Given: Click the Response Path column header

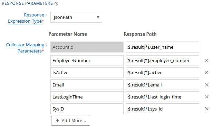Looking at the screenshot, I should 140,34.
